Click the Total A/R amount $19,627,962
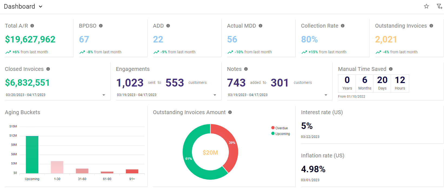 coord(30,39)
